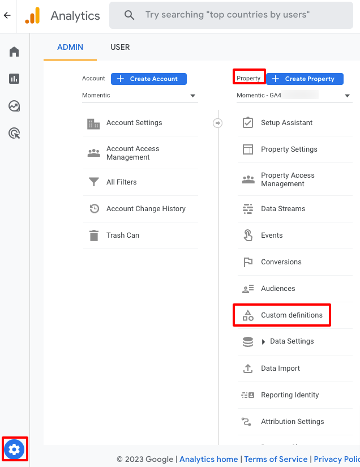Click the circled arrow between columns
The width and height of the screenshot is (360, 467).
[218, 123]
